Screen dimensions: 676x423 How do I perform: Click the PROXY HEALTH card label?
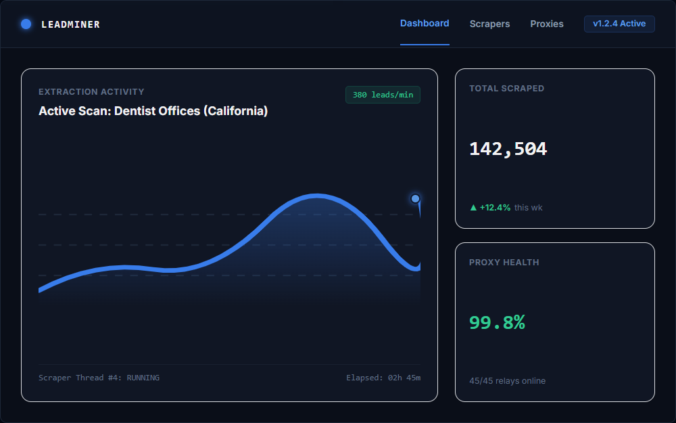click(x=504, y=263)
